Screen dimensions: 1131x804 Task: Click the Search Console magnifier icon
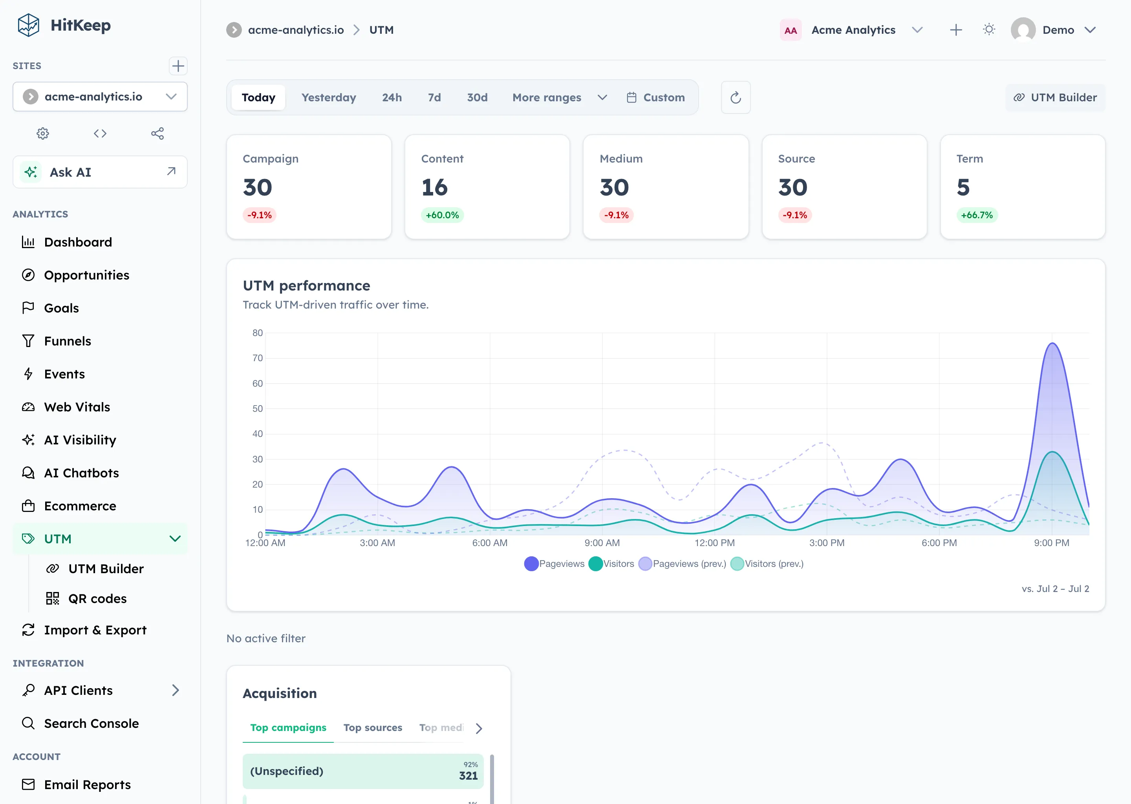click(28, 723)
